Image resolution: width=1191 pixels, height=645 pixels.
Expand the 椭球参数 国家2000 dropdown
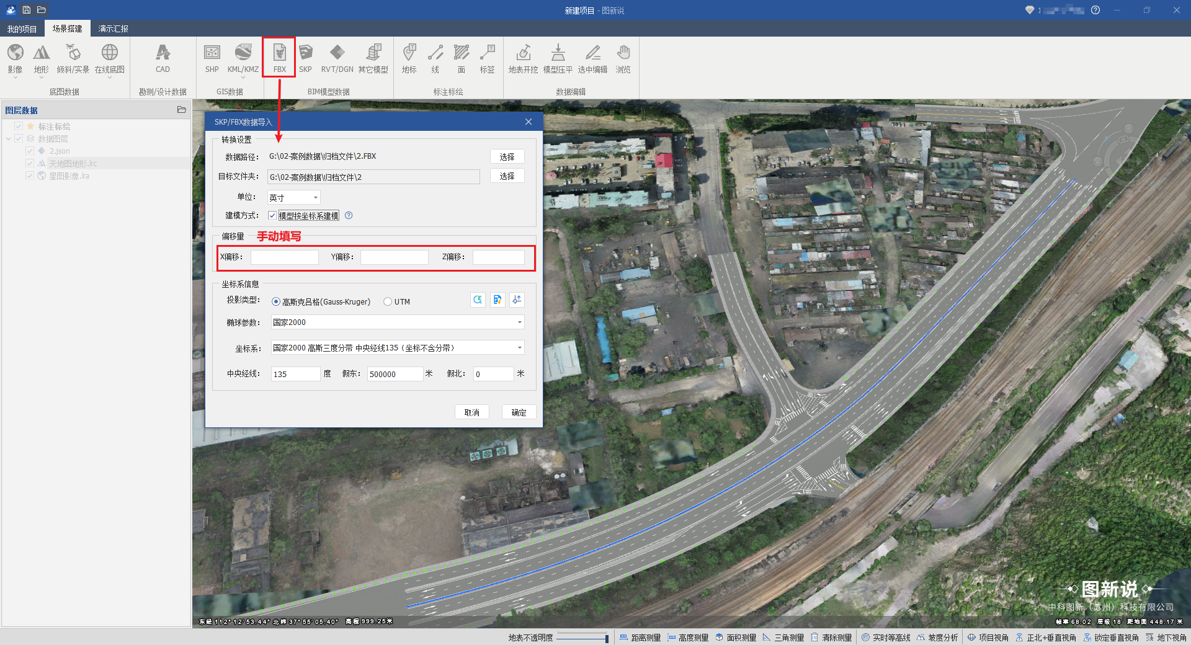coord(519,322)
